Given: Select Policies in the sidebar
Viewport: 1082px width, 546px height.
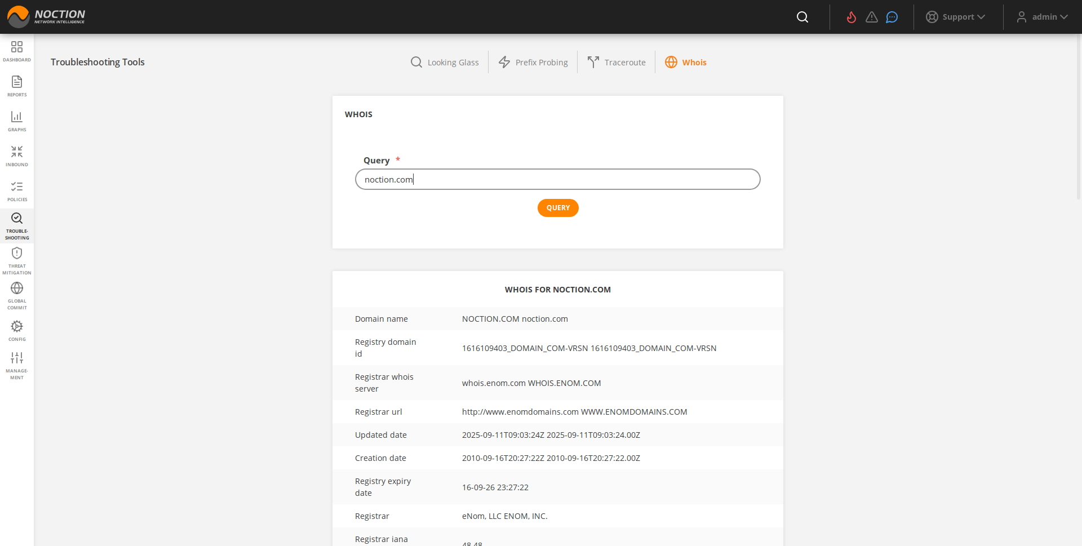Looking at the screenshot, I should [x=17, y=190].
